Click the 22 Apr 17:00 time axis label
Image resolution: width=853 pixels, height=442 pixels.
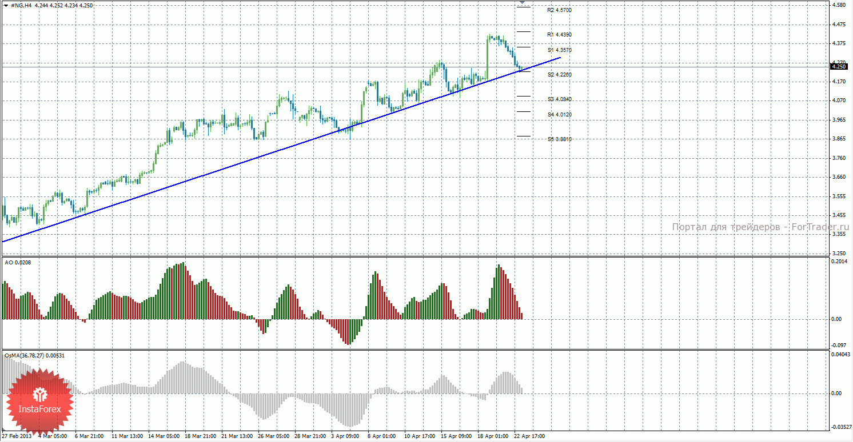(529, 436)
